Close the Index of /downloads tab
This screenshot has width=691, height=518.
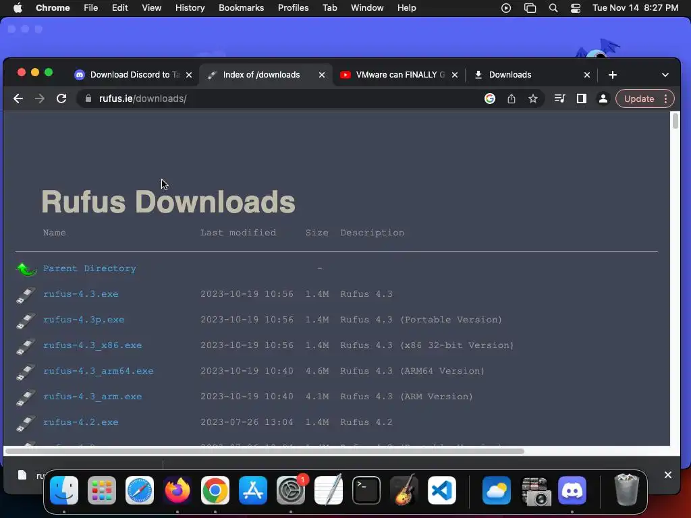322,75
